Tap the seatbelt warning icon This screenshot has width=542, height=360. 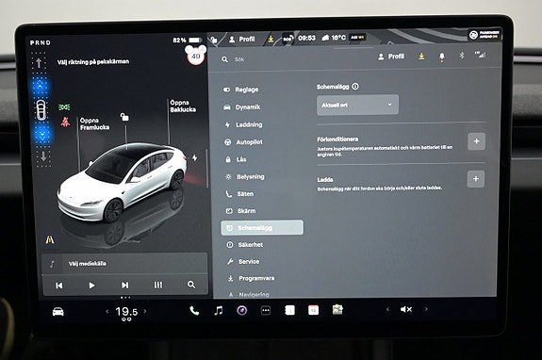click(65, 122)
